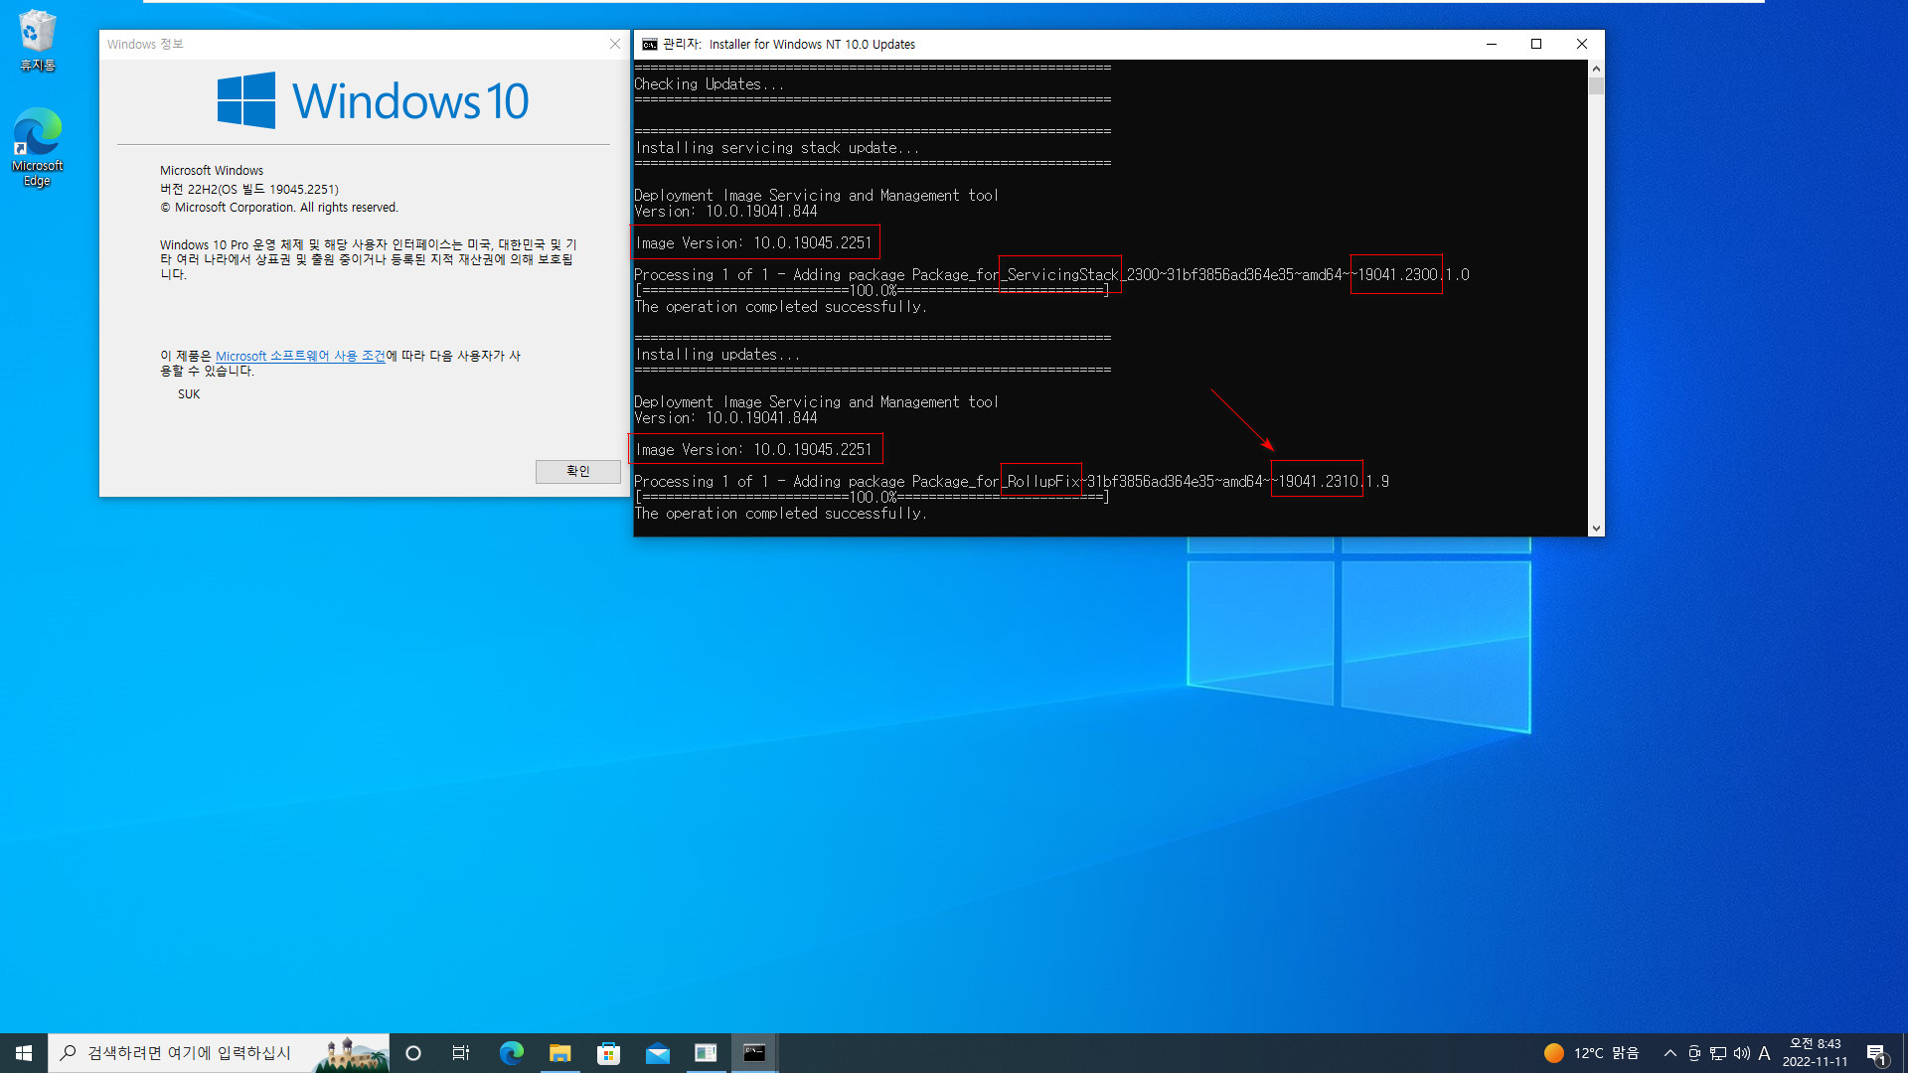Click the console scrollbar down arrow

click(x=1596, y=529)
